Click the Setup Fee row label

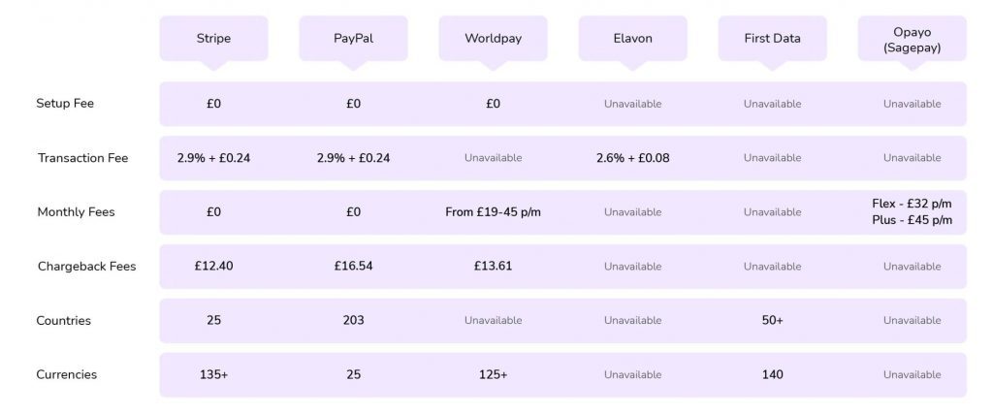[65, 103]
